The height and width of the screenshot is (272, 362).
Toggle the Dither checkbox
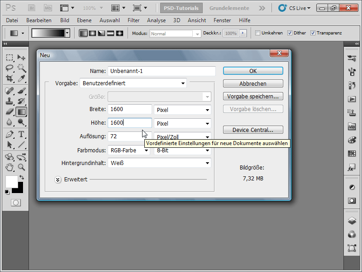coord(290,33)
